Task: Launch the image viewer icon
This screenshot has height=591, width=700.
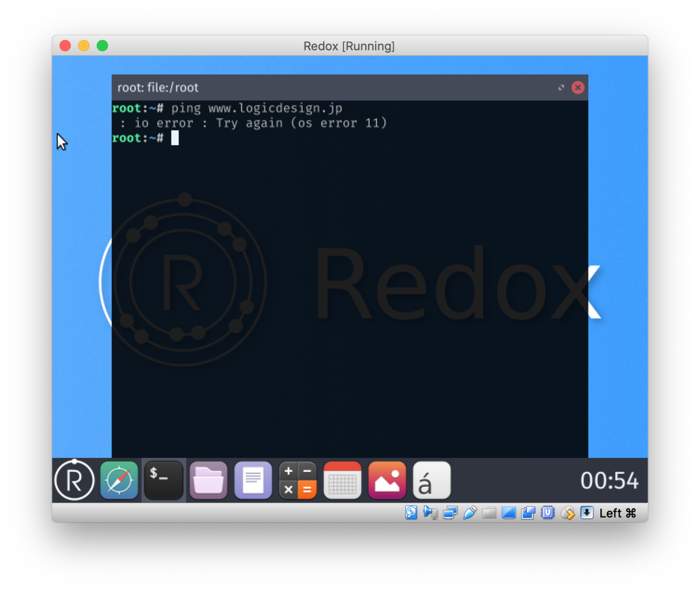Action: tap(387, 480)
